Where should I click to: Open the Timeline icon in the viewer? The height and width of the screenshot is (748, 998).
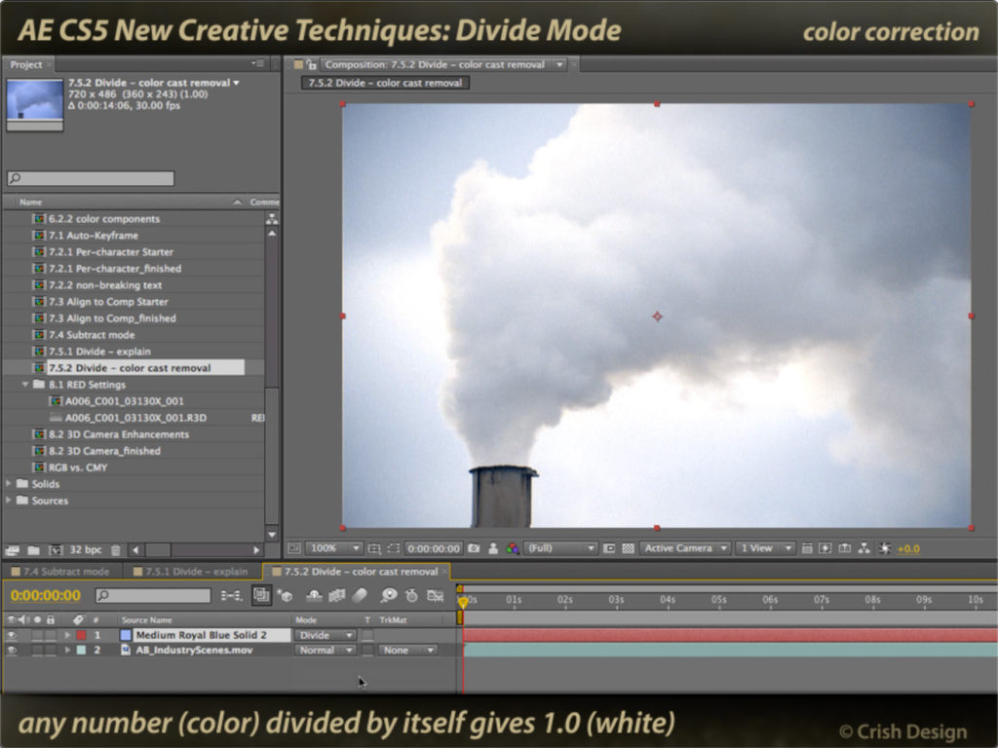point(845,548)
